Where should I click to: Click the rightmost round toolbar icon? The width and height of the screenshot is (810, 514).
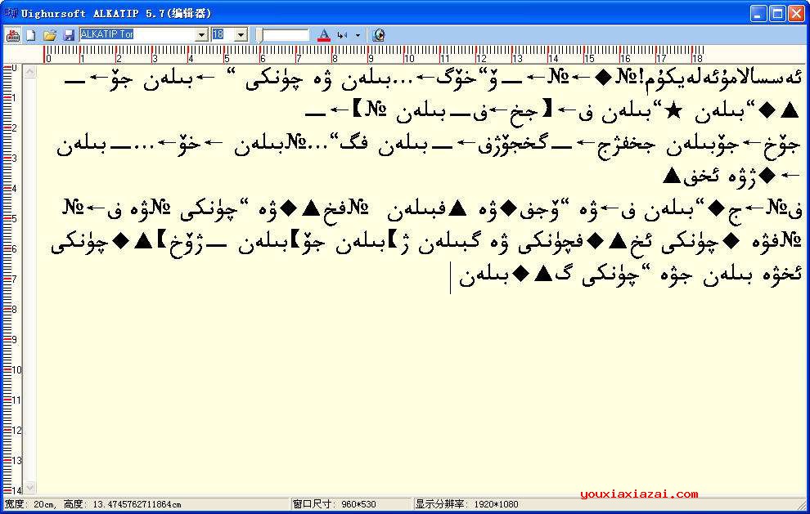pyautogui.click(x=378, y=35)
